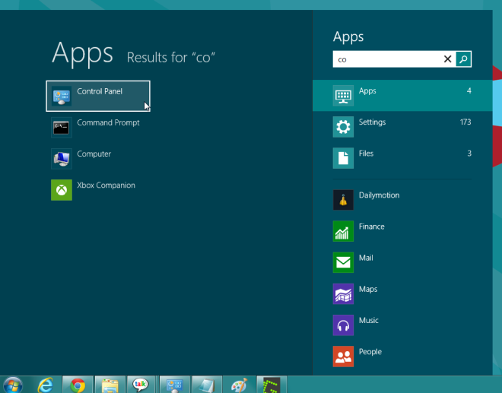The height and width of the screenshot is (393, 502).
Task: Click the "Finance" label text
Action: tap(372, 227)
